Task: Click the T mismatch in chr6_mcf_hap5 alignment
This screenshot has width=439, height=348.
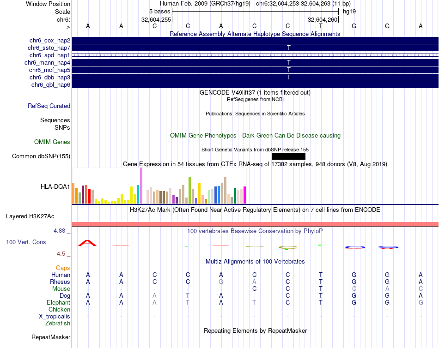Action: pyautogui.click(x=289, y=70)
